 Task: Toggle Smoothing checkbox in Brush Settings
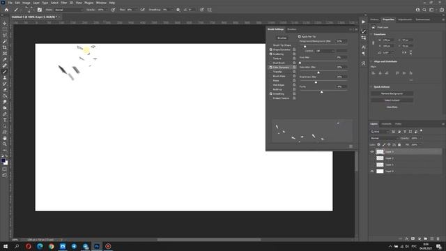point(271,93)
